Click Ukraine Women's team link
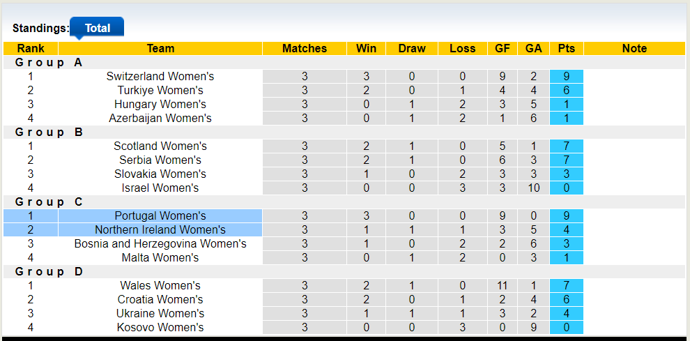Image resolution: width=690 pixels, height=341 pixels. (160, 314)
